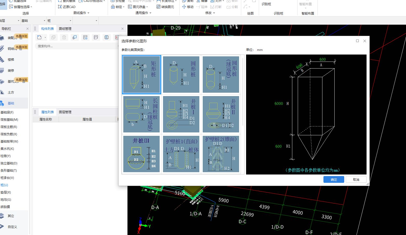Click the 还原CAD tool
This screenshot has height=235, width=406.
pyautogui.click(x=67, y=7)
